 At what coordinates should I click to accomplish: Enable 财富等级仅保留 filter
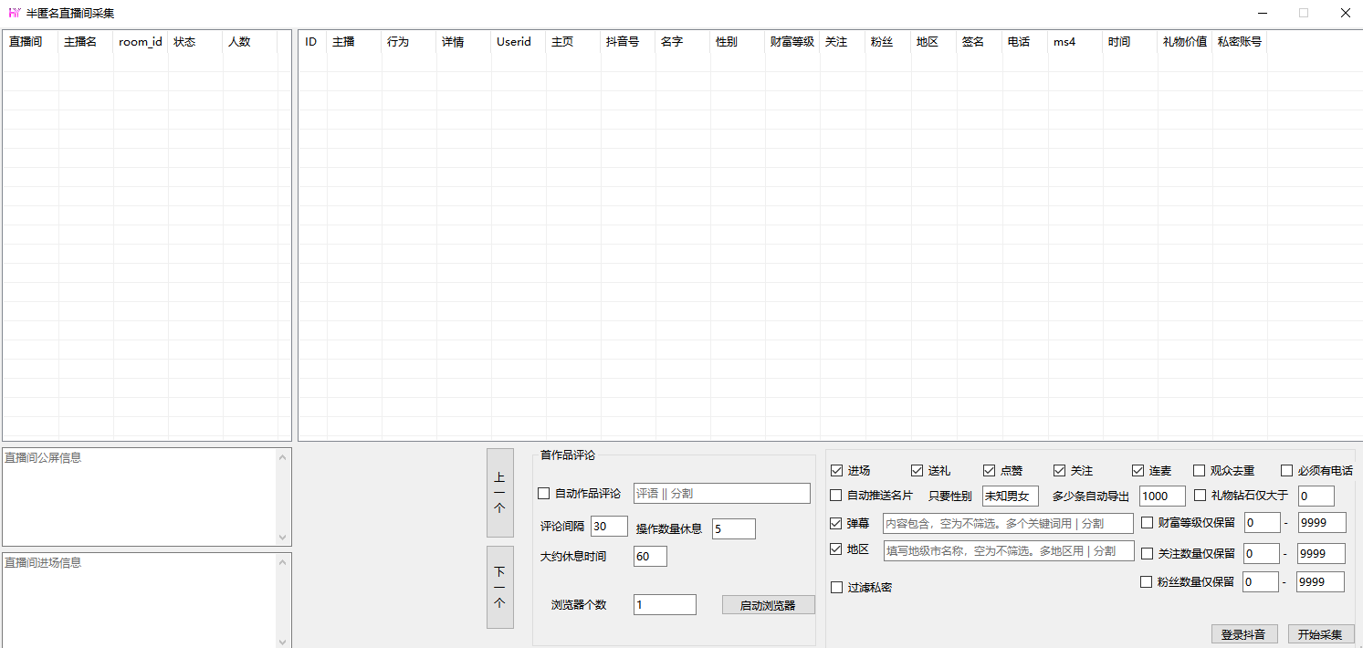[x=1147, y=524]
